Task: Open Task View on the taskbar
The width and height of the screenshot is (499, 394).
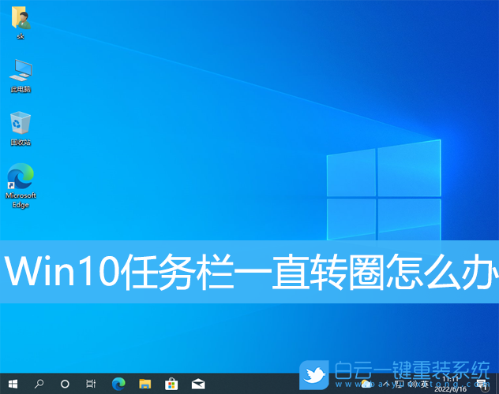Action: [x=91, y=384]
